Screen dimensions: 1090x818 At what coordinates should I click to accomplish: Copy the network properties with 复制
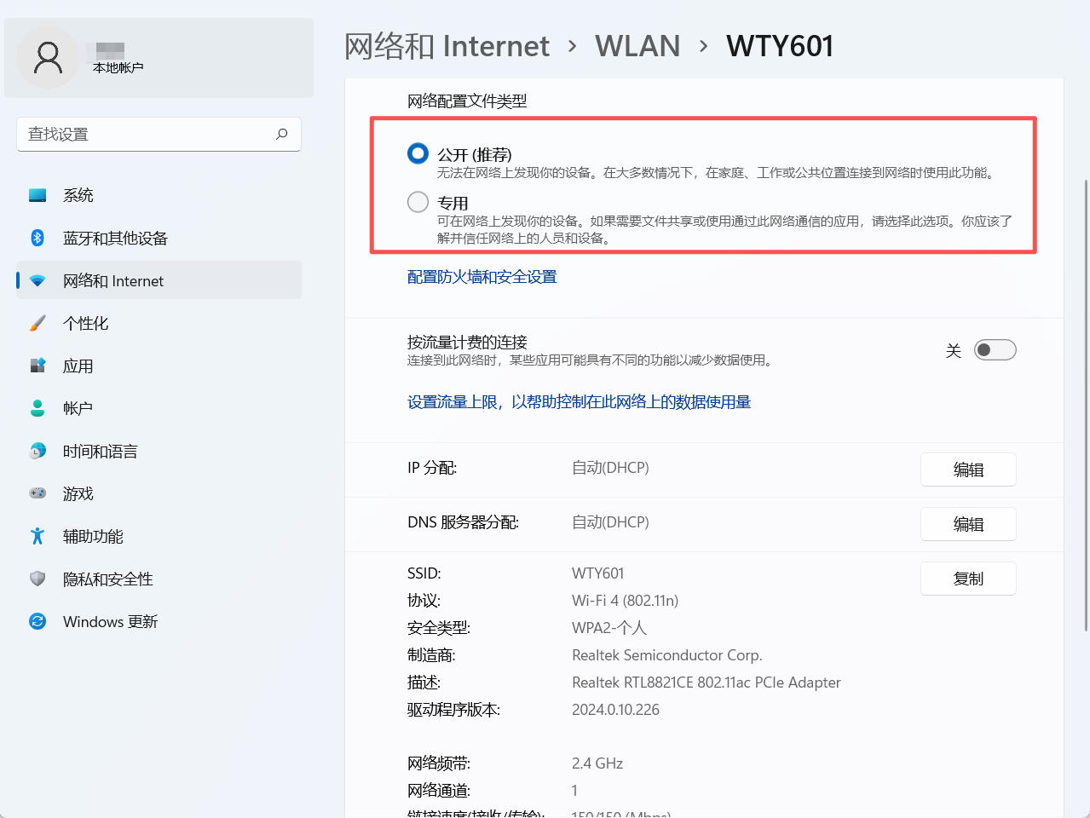tap(967, 579)
